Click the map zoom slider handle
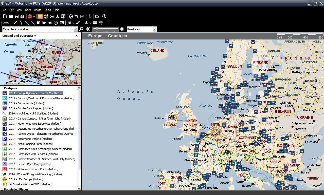Viewport: 324px width, 195px height. (97, 29)
